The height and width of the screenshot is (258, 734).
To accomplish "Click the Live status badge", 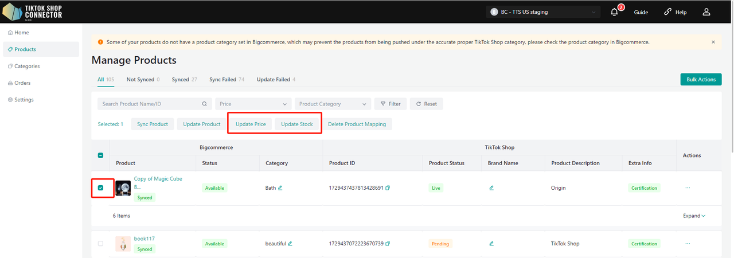I will (435, 187).
